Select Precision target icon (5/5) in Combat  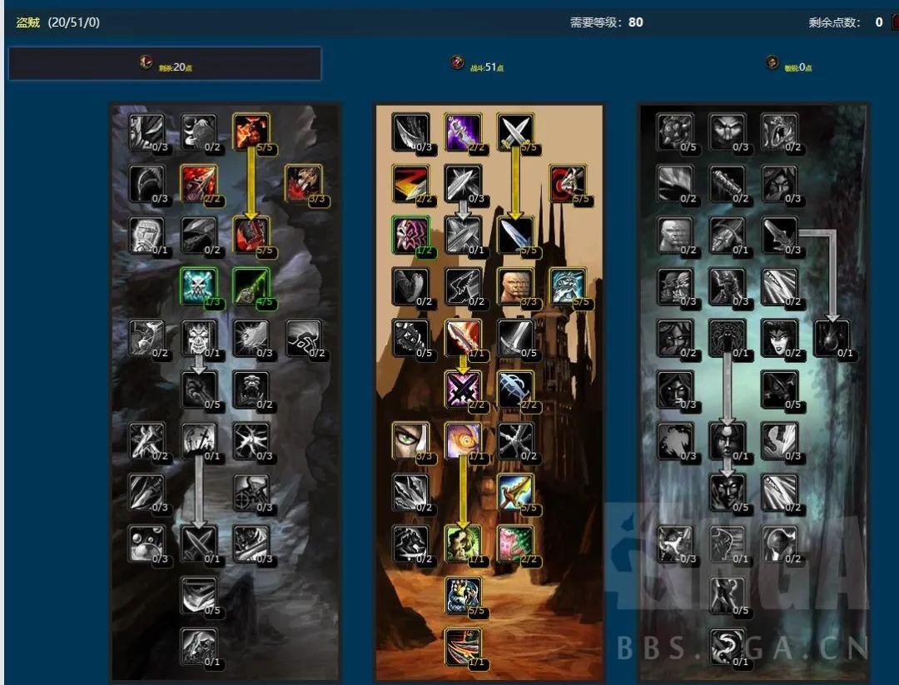[568, 183]
